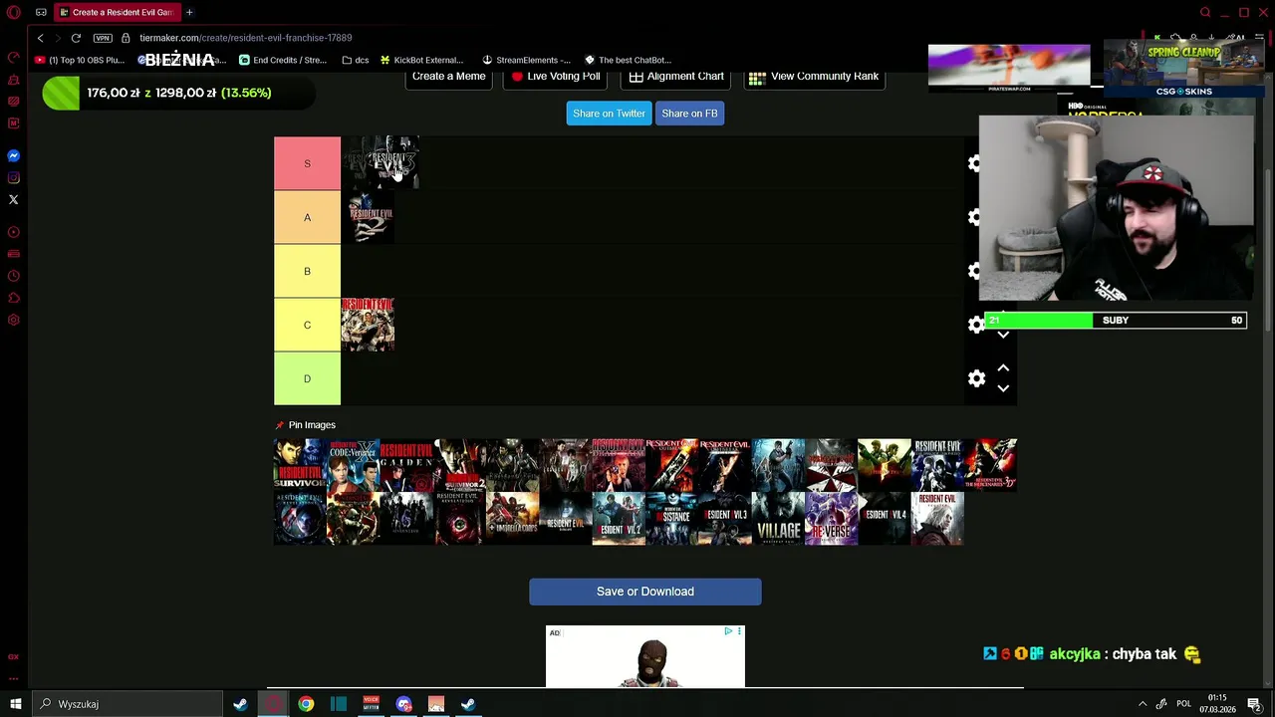Viewport: 1275px width, 717px height.
Task: Select Umbrella Chronicles logo thumbnail
Action: coord(831,465)
